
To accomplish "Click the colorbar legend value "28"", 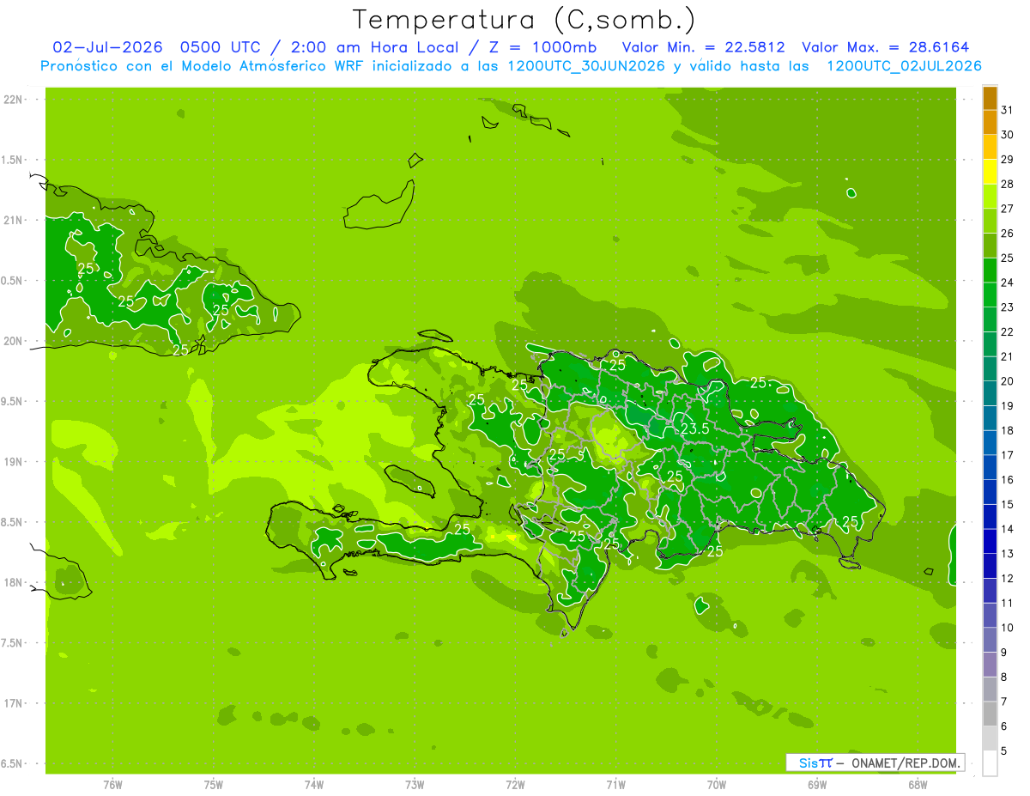I will (1007, 184).
